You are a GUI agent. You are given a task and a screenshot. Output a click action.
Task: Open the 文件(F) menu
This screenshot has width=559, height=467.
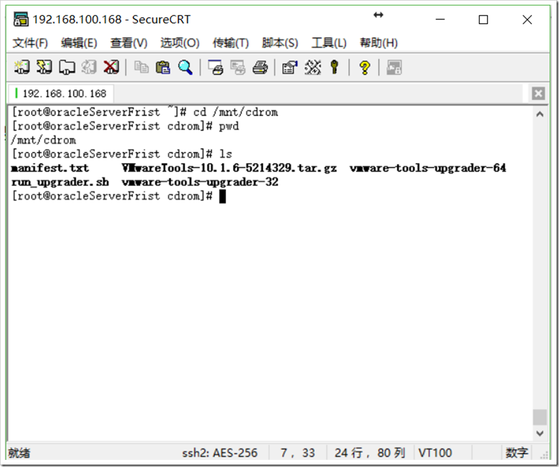coord(30,43)
